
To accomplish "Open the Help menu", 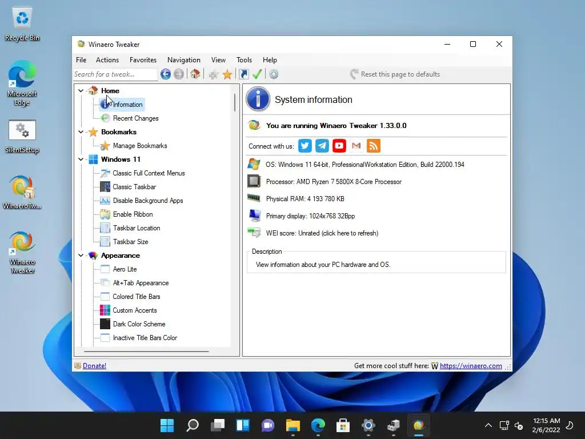I will (270, 59).
